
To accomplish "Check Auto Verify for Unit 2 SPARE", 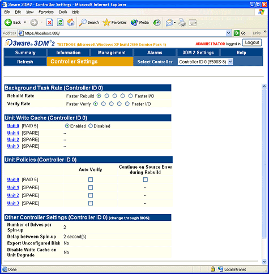I will coord(91,195).
